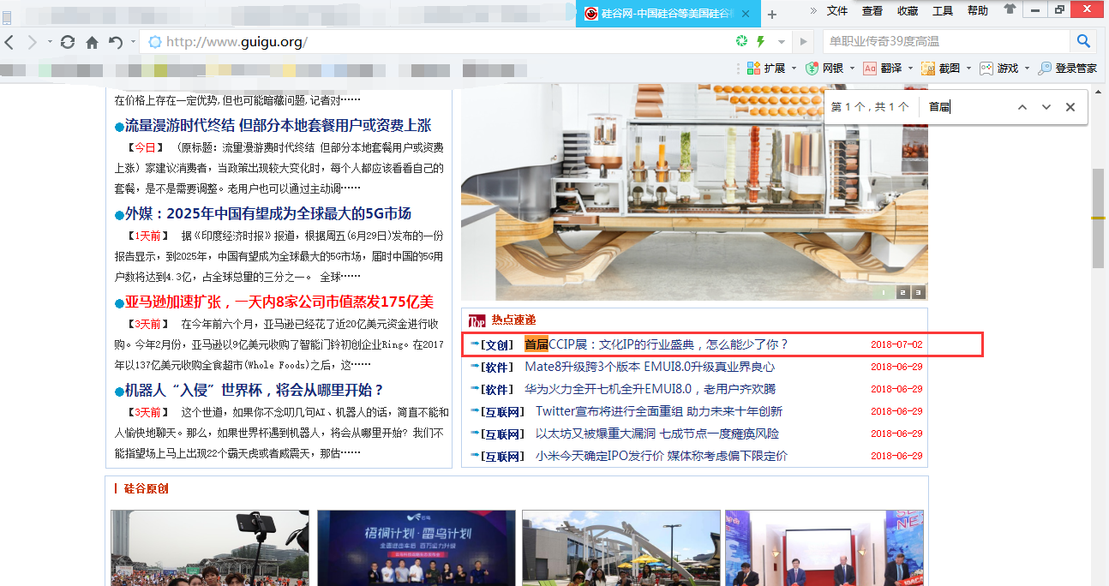
Task: Click the undo closed tab icon
Action: pos(116,42)
